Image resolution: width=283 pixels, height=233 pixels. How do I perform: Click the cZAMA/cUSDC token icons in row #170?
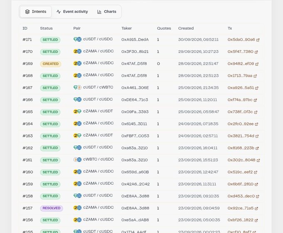pos(77,52)
